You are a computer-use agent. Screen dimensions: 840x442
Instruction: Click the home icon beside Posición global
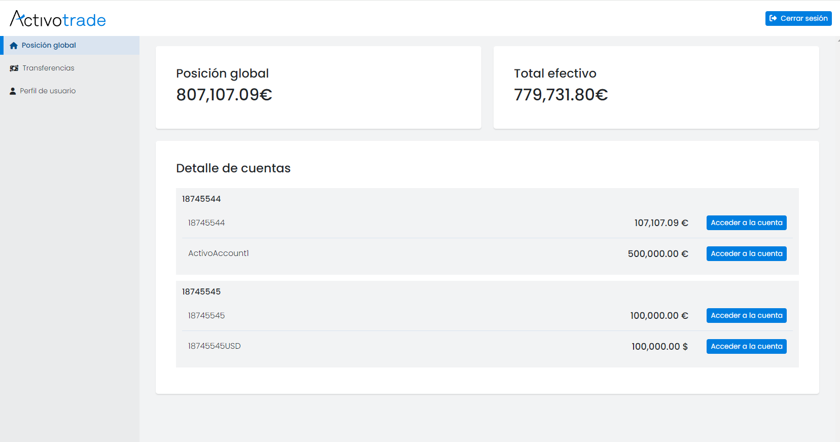(14, 46)
